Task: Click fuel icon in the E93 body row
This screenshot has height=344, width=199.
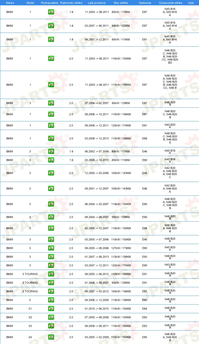Action: coord(51,257)
